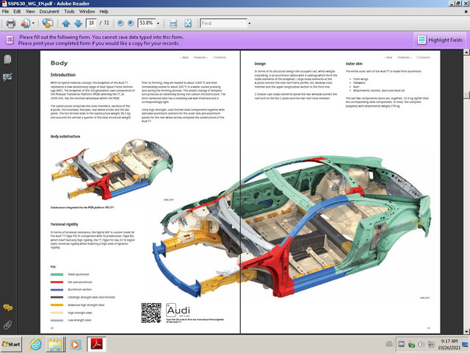Click the Back link on left page
This screenshot has width=470, height=353.
coord(184,57)
